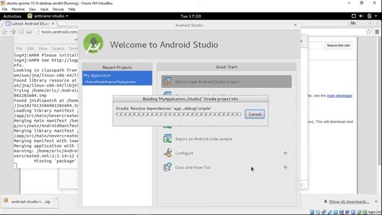
Task: Click the 'Gradle: Resolve dependencies' status text
Action: (x=163, y=108)
